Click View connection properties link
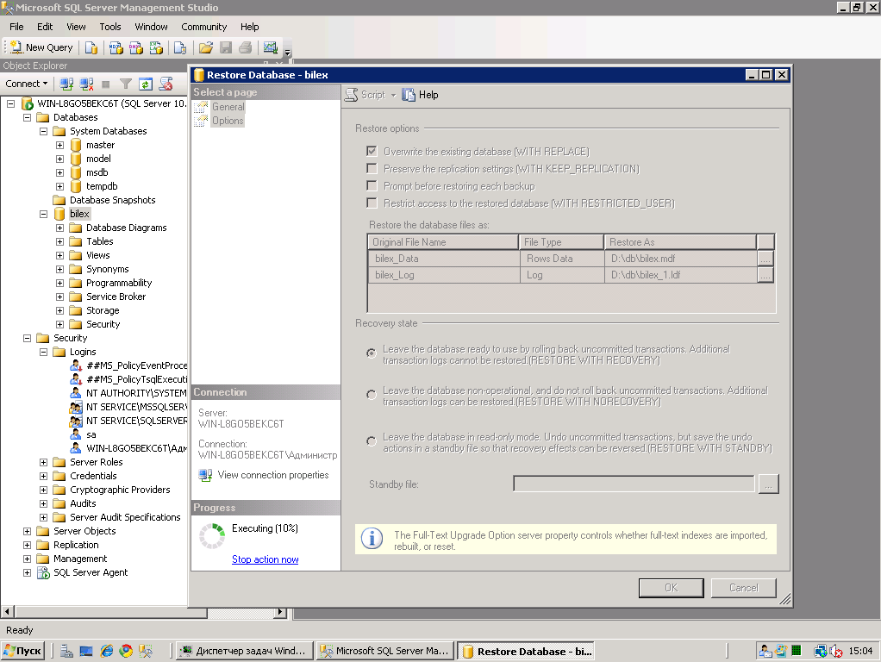 click(x=273, y=475)
